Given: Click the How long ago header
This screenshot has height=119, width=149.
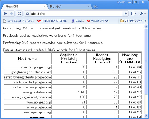Looking at the screenshot, I should (x=130, y=58).
